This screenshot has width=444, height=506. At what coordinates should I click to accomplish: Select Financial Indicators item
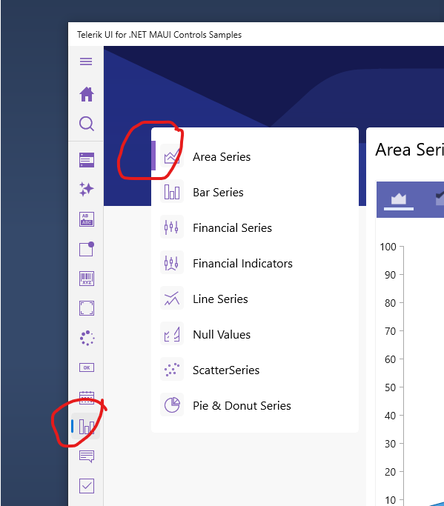pyautogui.click(x=255, y=263)
